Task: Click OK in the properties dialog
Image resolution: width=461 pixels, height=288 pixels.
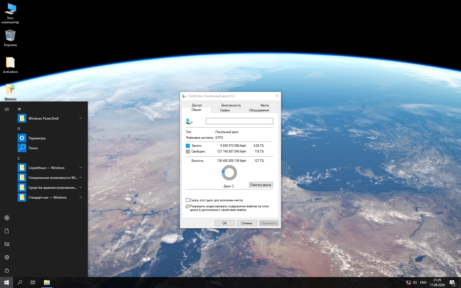Action: 224,223
